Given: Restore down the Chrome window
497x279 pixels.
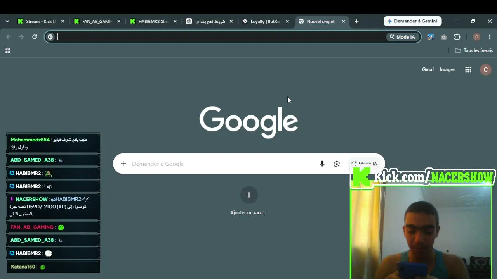Looking at the screenshot, I should 473,21.
